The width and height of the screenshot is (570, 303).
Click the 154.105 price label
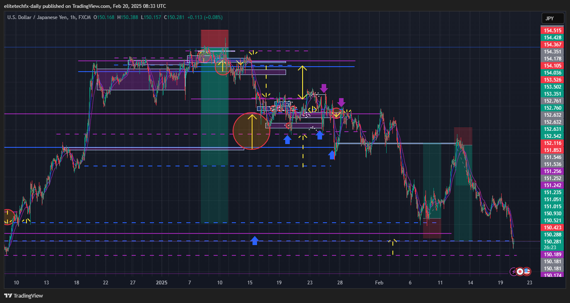tap(553, 66)
